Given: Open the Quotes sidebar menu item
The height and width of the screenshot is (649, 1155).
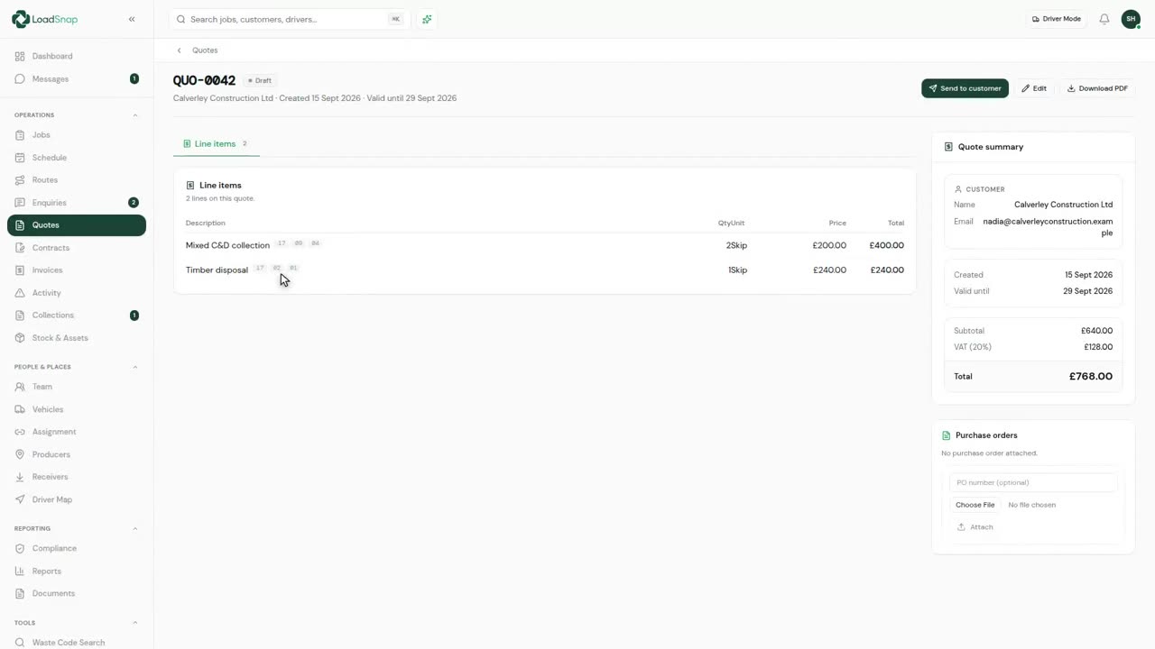Looking at the screenshot, I should click(x=77, y=225).
